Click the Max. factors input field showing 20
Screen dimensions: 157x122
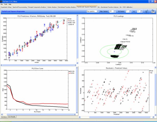point(111,11)
